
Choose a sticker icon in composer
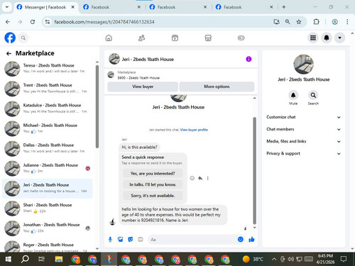[131, 240]
